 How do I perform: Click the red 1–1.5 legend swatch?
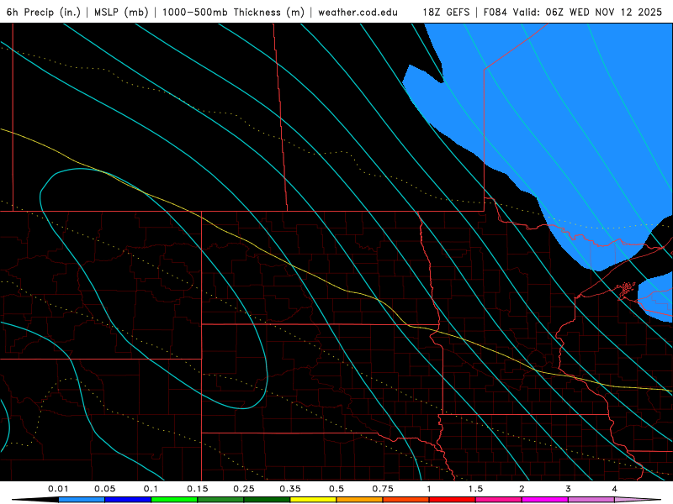[x=453, y=500]
